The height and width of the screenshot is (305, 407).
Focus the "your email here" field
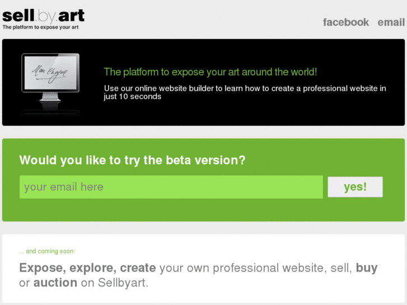click(171, 187)
